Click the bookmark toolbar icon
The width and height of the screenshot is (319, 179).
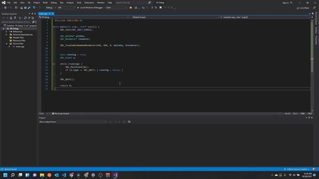[x=160, y=8]
